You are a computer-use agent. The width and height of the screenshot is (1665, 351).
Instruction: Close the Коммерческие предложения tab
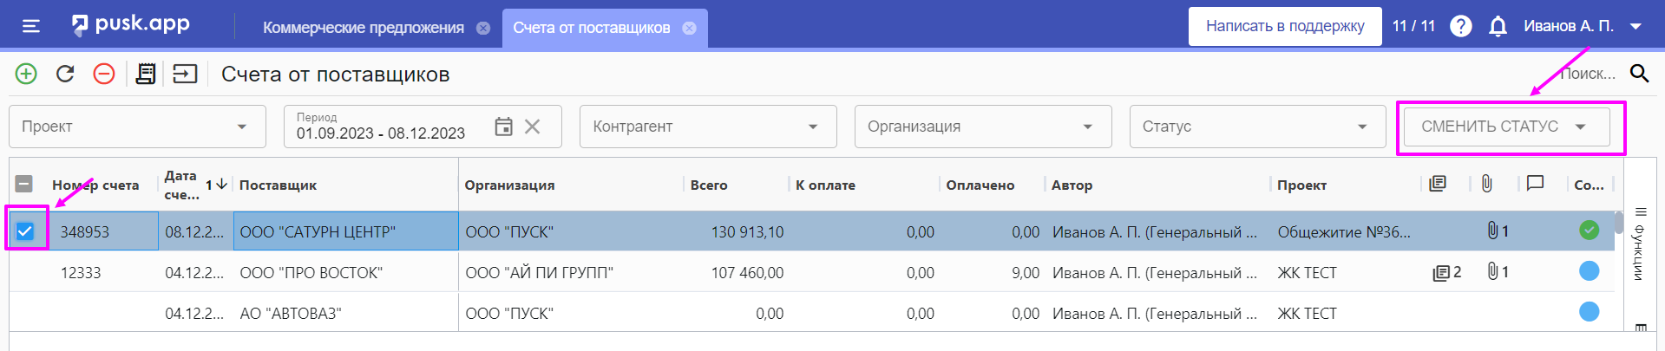[x=483, y=28]
